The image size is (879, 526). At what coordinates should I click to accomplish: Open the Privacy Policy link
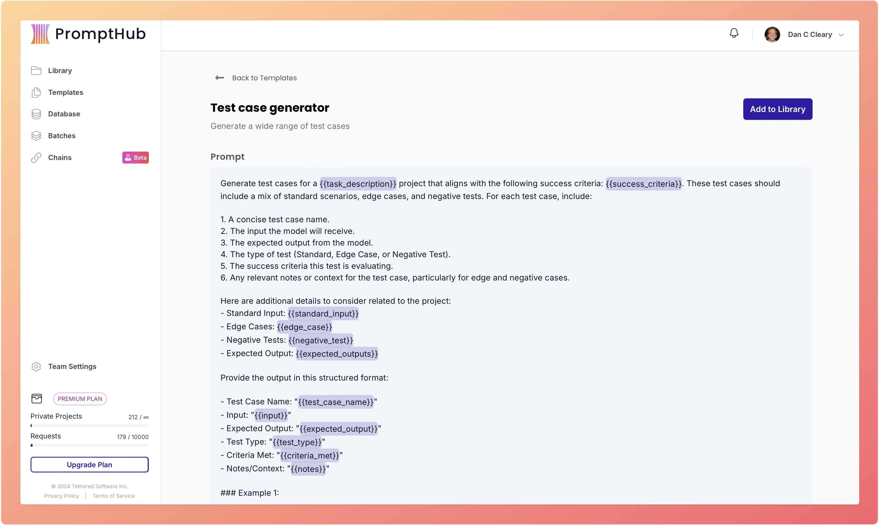[x=61, y=496]
